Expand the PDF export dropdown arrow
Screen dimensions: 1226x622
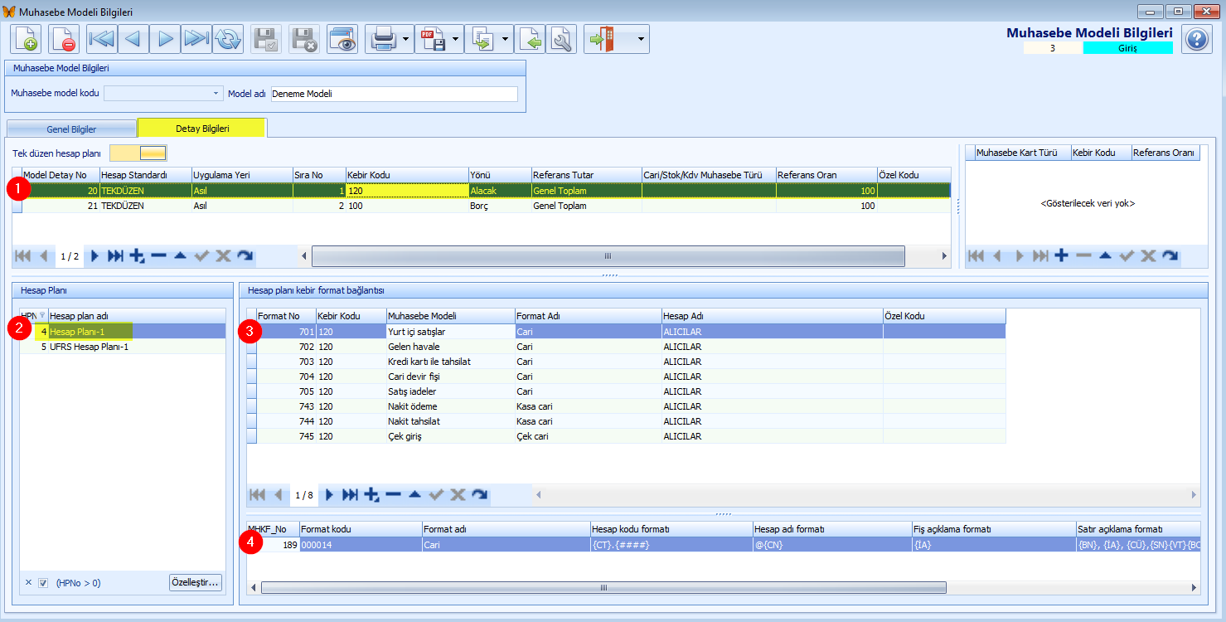[x=457, y=39]
